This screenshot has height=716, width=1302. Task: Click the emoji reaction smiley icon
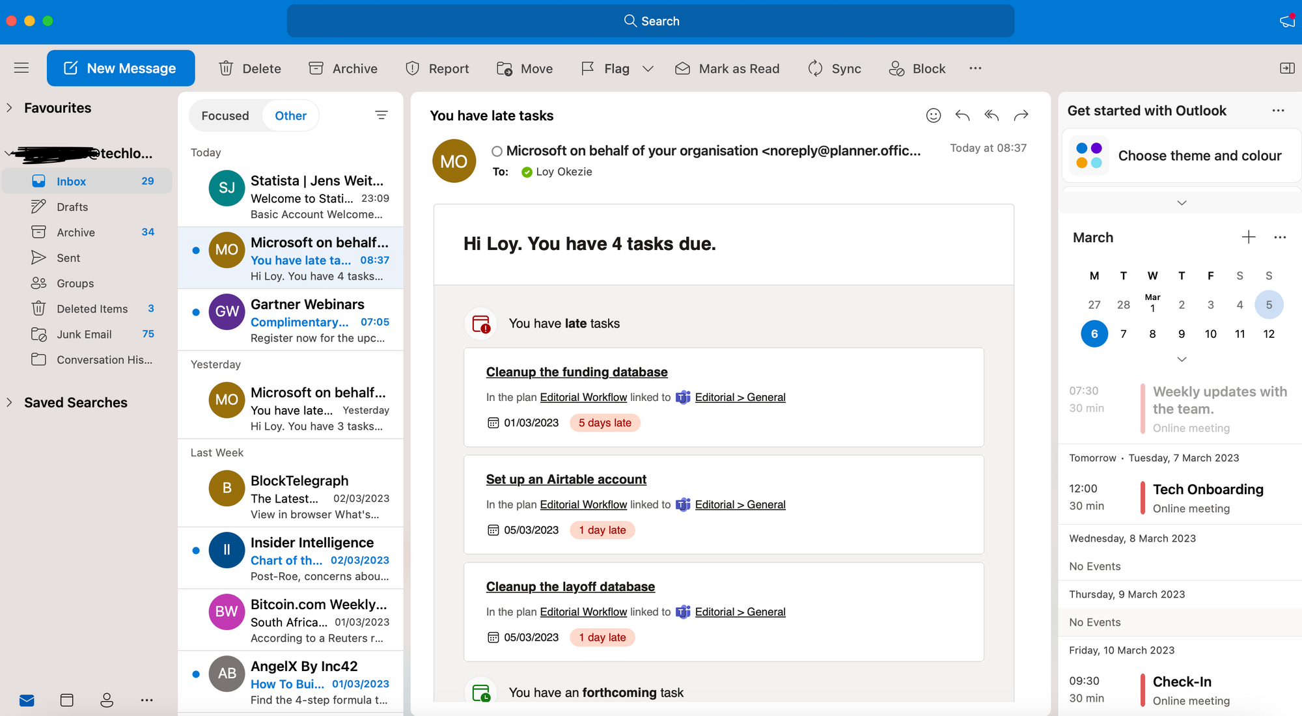(933, 115)
